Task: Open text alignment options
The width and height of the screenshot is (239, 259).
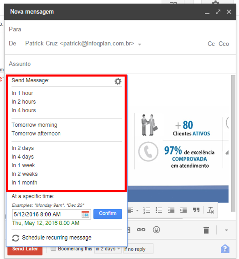Action: [x=133, y=210]
